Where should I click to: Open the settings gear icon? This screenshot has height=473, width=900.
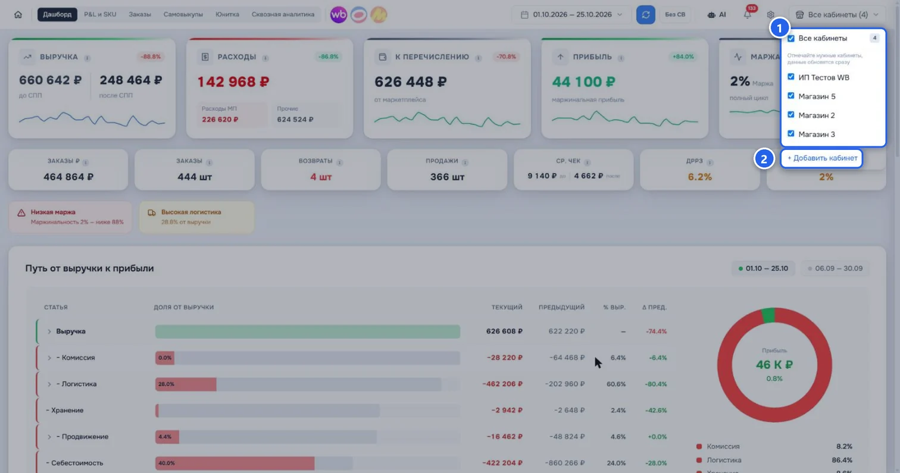(x=771, y=15)
